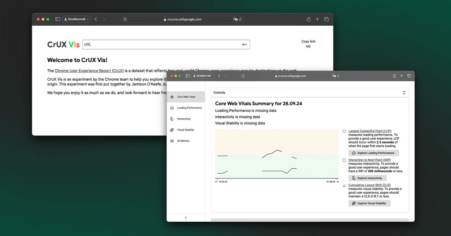Open the Особистий profile dropdown in back window
Screen dimensions: 451x236
pyautogui.click(x=76, y=19)
